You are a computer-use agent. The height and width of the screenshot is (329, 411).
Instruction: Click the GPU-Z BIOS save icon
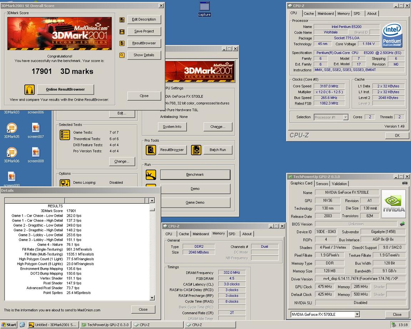click(402, 224)
